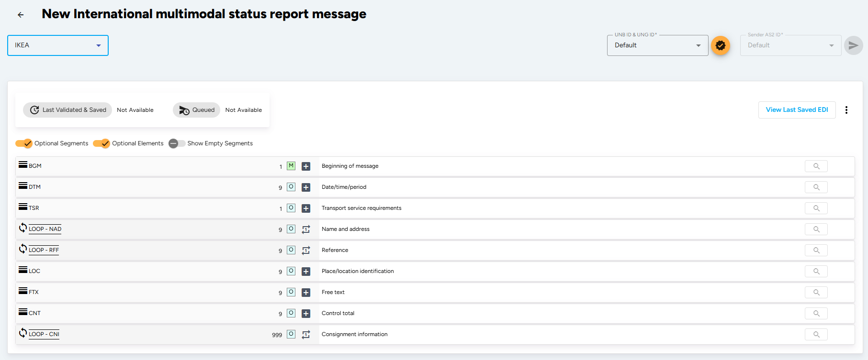Viewport: 868px width, 360px height.
Task: Add a CNT segment with the plus icon
Action: [306, 314]
